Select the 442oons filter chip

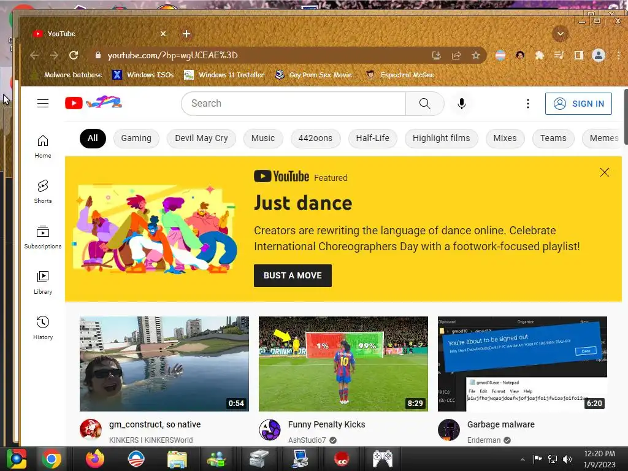point(315,138)
